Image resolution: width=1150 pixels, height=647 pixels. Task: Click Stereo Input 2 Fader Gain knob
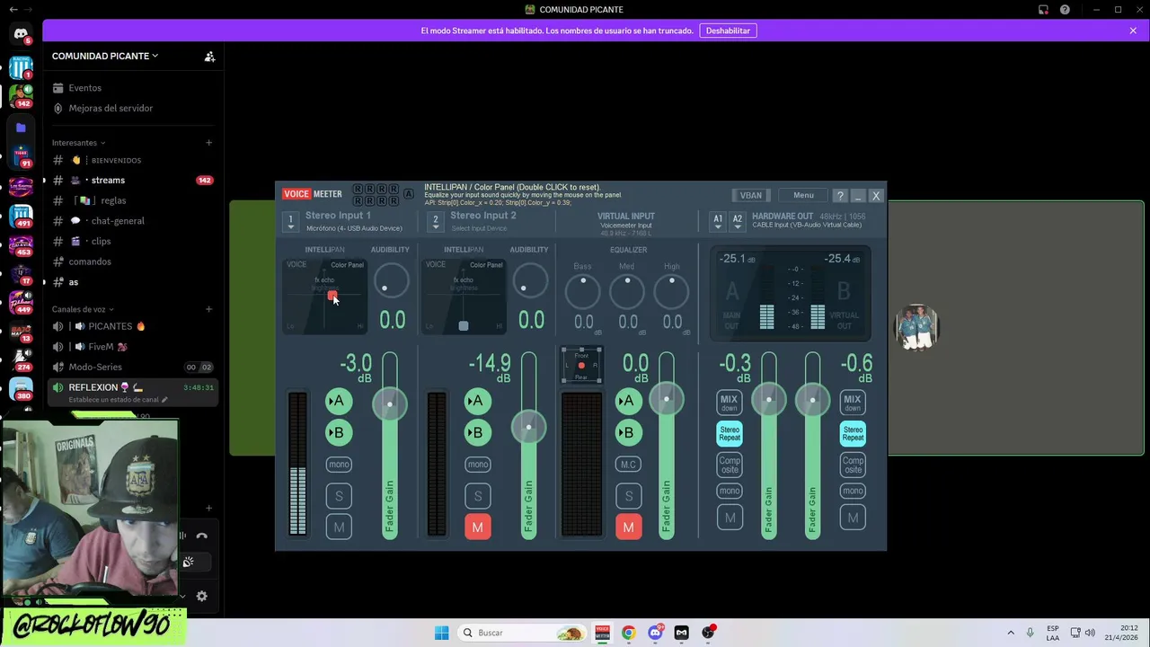coord(528,427)
